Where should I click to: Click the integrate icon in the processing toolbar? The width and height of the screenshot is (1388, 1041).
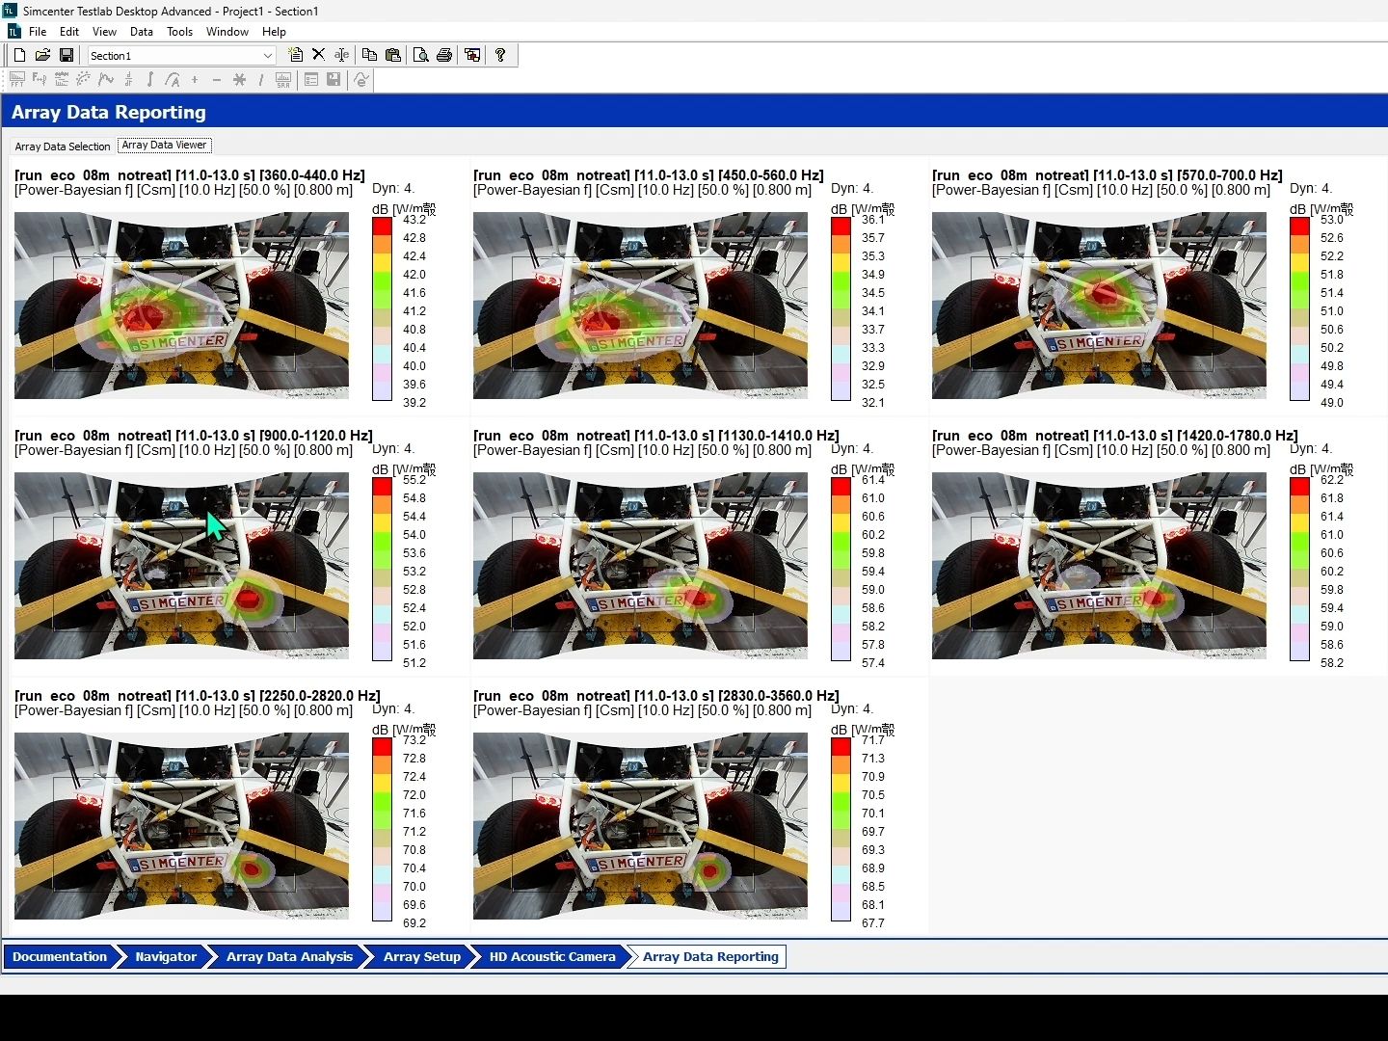click(x=150, y=80)
